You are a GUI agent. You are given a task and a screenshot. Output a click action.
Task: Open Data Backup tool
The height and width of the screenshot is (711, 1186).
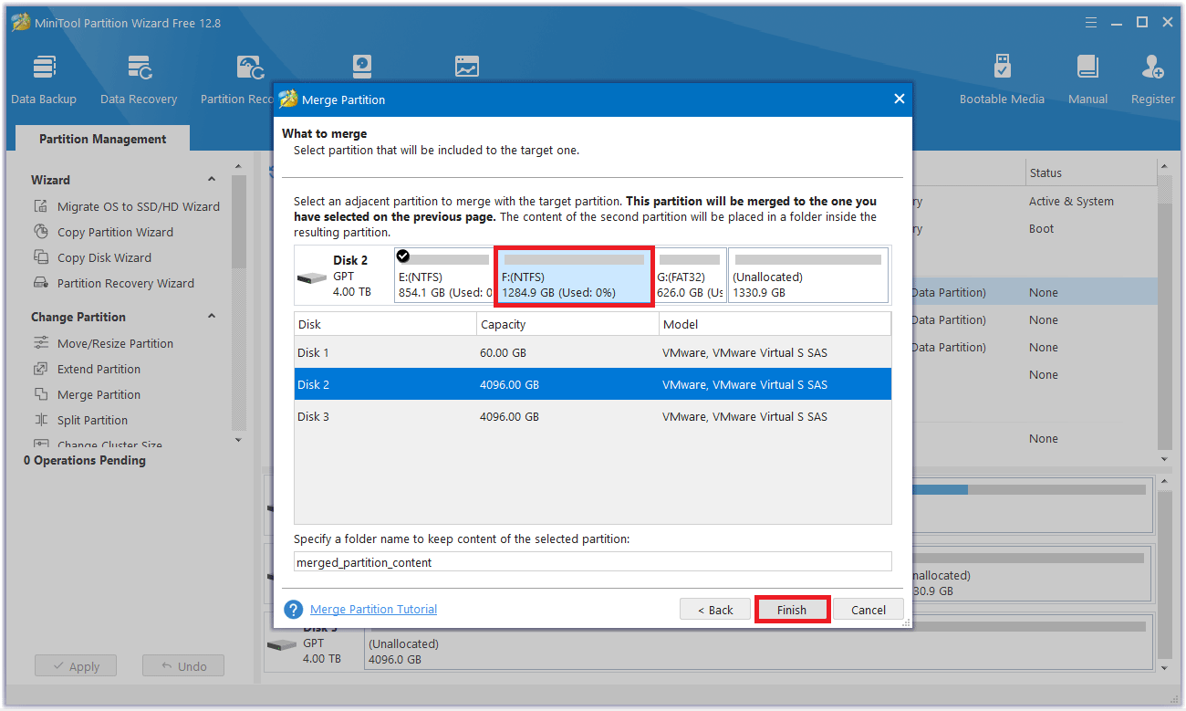pyautogui.click(x=44, y=80)
